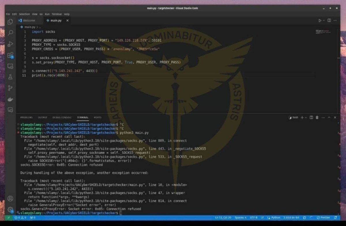The width and height of the screenshot is (346, 226).
Task: Open a new terminal with the plus icon
Action: 302,118
